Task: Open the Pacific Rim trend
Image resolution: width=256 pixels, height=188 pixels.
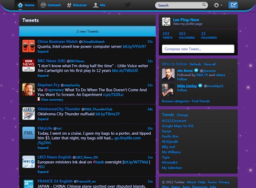Action: pyautogui.click(x=170, y=136)
